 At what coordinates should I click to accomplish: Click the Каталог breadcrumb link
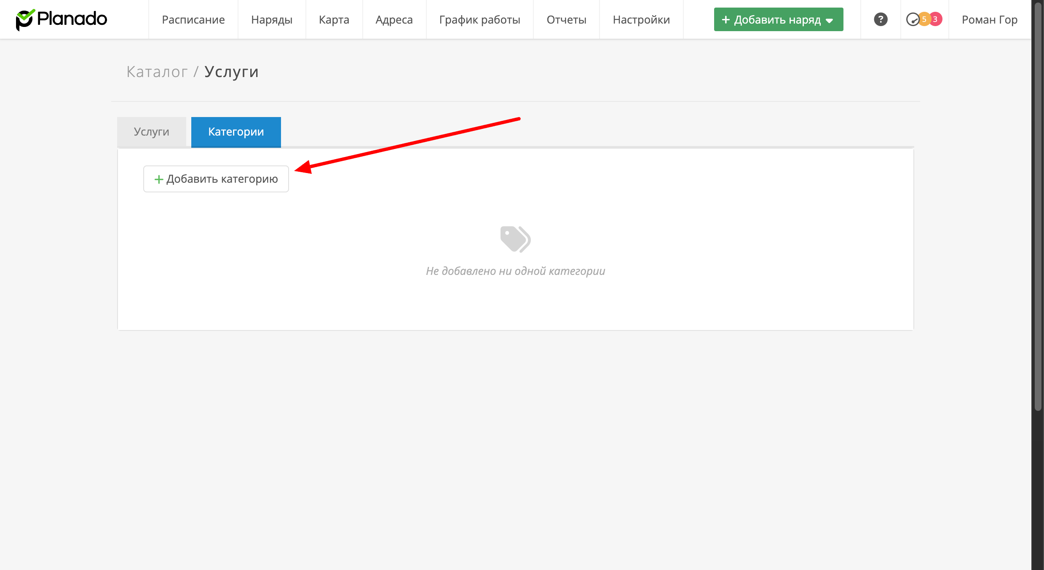157,72
